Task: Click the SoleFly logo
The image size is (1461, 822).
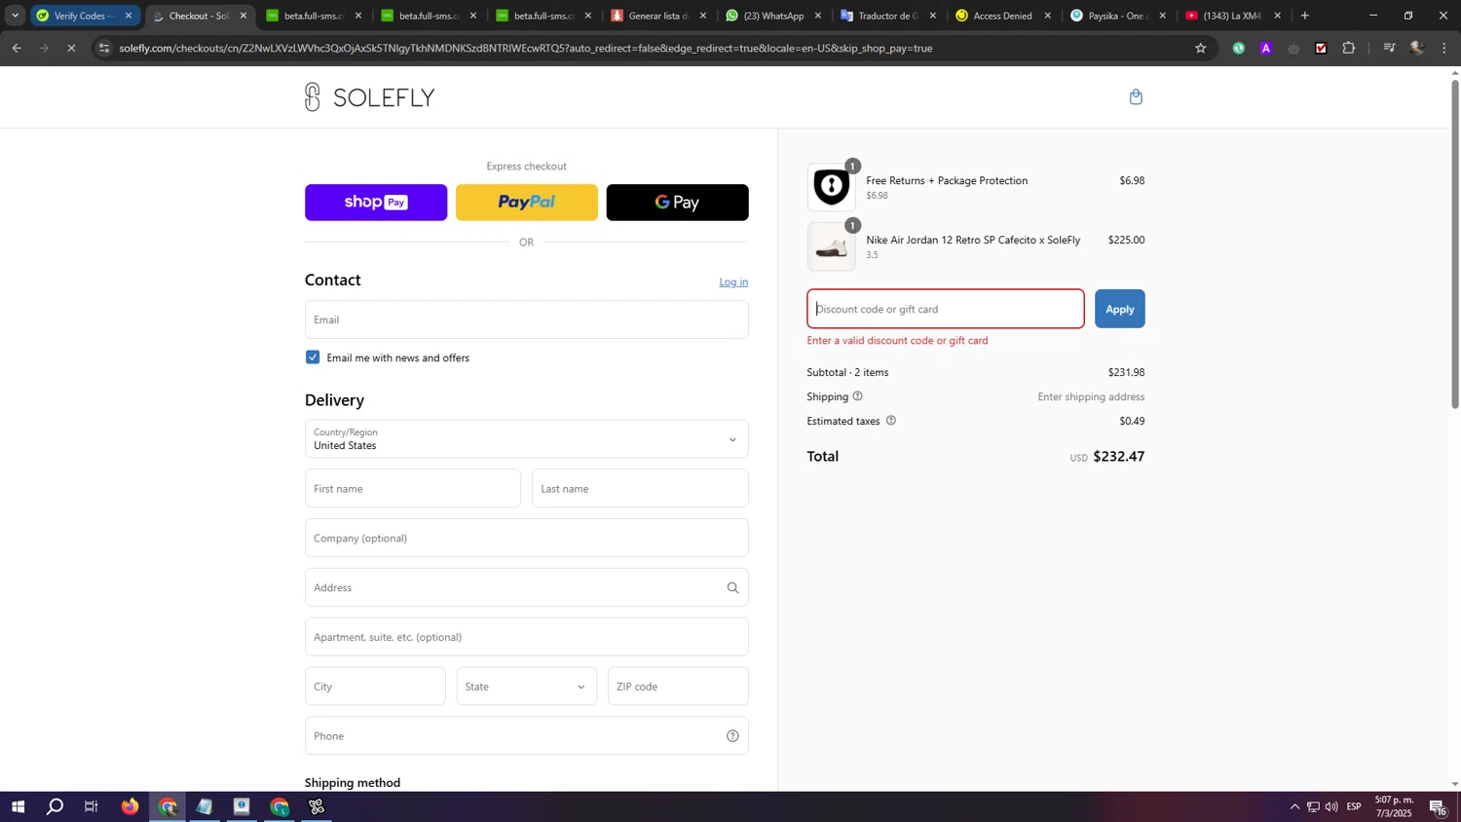Action: [x=369, y=97]
